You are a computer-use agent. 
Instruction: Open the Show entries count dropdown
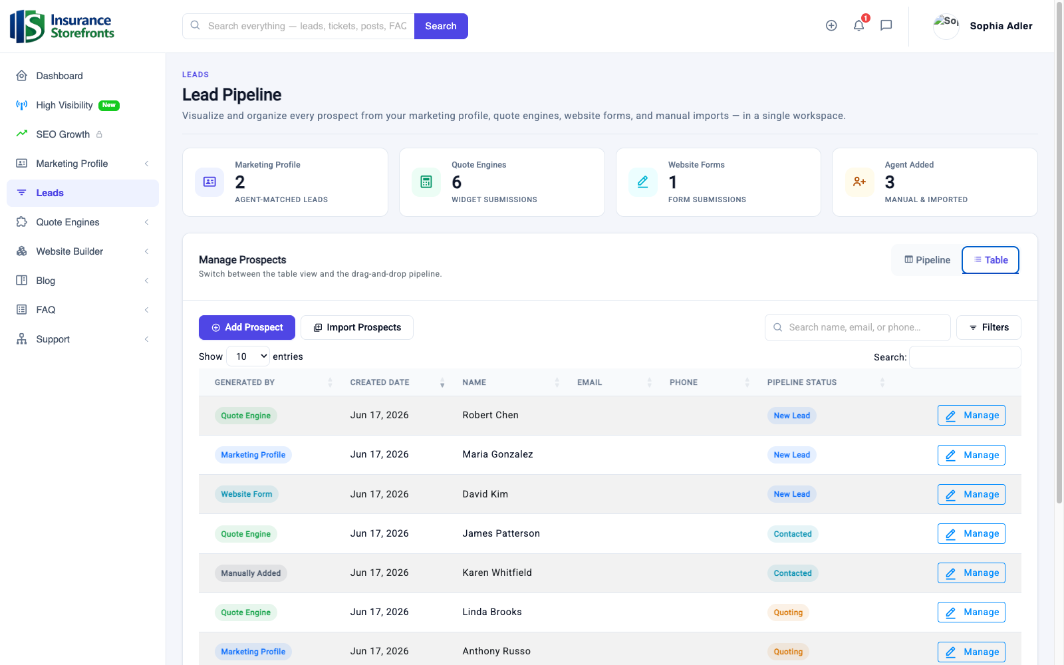(248, 356)
